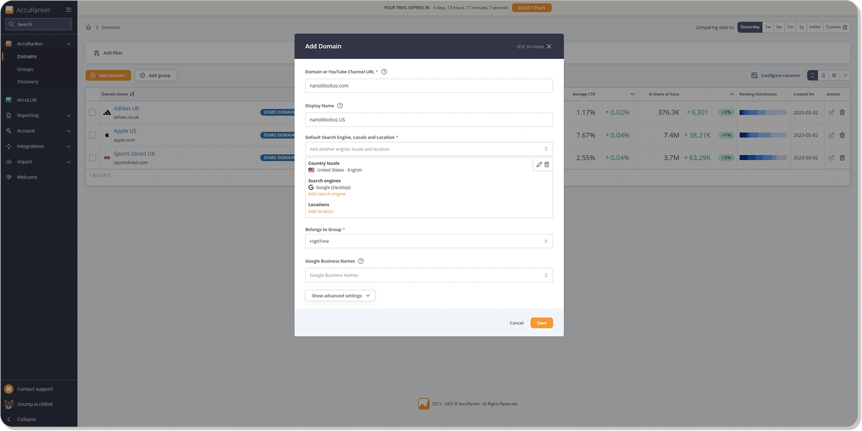This screenshot has height=431, width=862.
Task: Delete the Apple US domain
Action: coord(842,135)
